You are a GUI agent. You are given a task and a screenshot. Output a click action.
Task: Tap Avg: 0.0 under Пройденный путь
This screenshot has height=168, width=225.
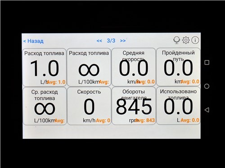[x=190, y=82]
